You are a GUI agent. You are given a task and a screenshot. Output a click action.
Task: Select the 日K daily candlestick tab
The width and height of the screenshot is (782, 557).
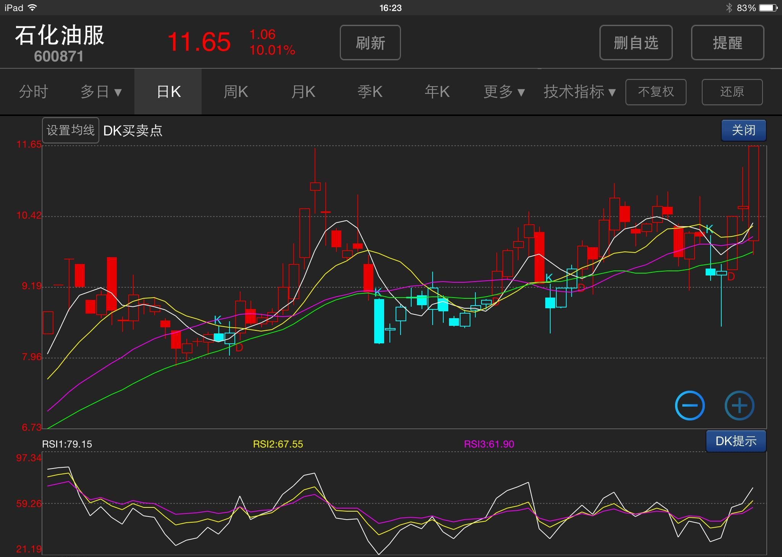pyautogui.click(x=168, y=92)
